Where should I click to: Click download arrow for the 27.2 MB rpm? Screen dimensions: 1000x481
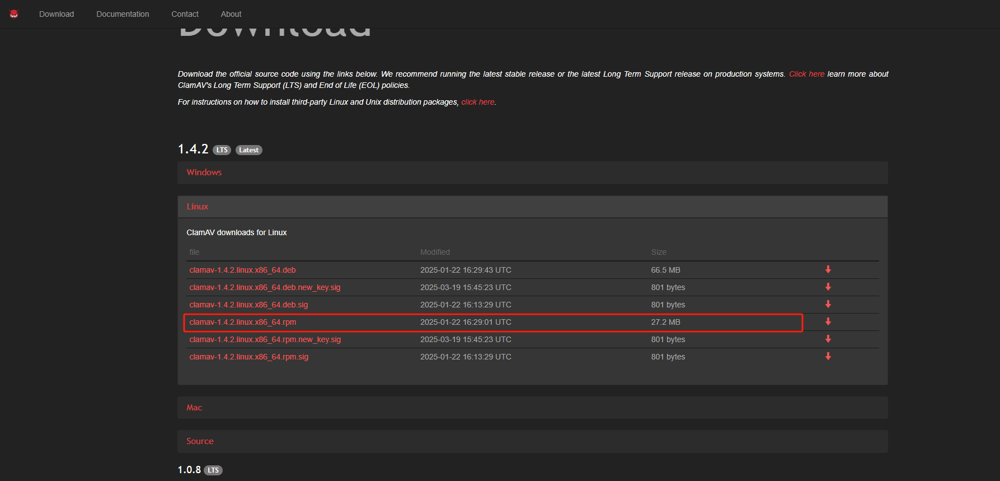pyautogui.click(x=828, y=322)
